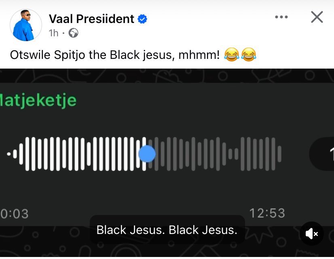Close the post viewer with the X
The width and height of the screenshot is (334, 259).
pyautogui.click(x=317, y=17)
